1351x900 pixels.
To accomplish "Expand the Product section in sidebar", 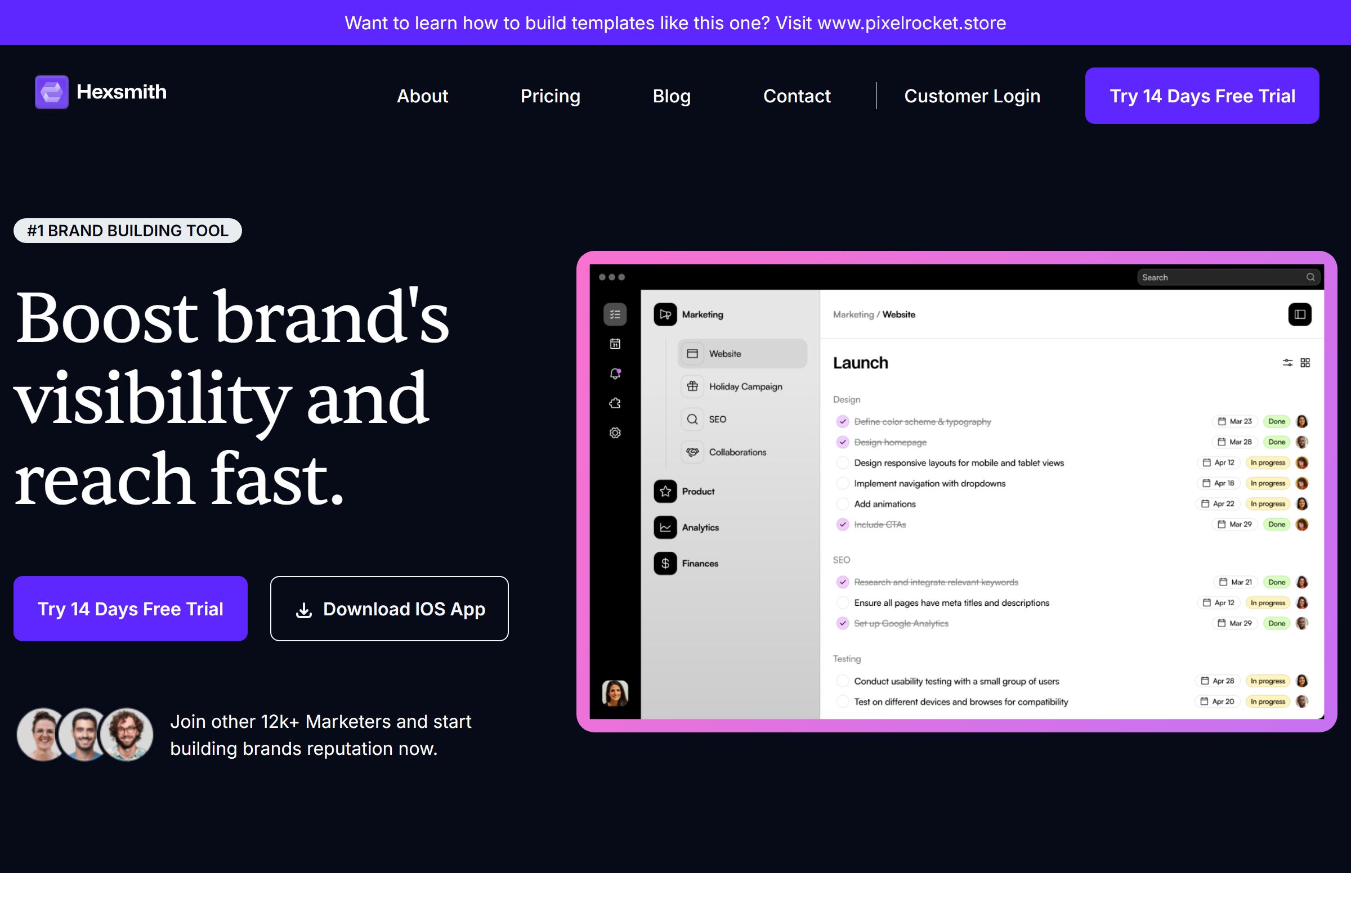I will (x=698, y=491).
